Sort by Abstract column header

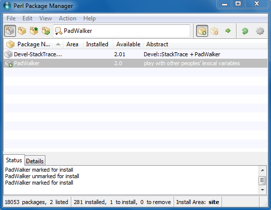coord(205,44)
